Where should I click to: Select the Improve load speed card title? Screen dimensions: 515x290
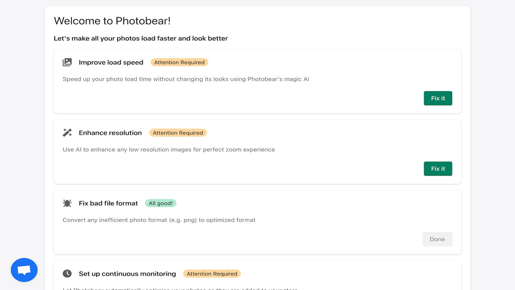111,62
